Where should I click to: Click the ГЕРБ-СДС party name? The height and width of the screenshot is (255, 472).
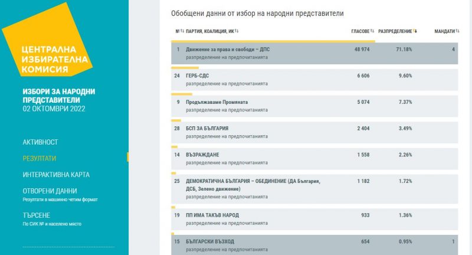pyautogui.click(x=197, y=76)
